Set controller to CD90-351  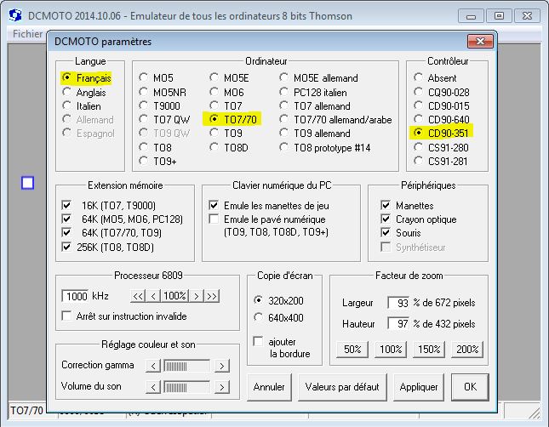click(442, 133)
